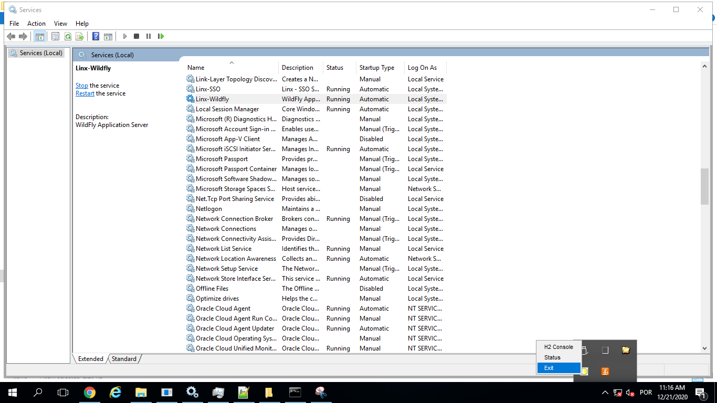Click the Export List toolbar icon
717x403 pixels.
click(80, 36)
